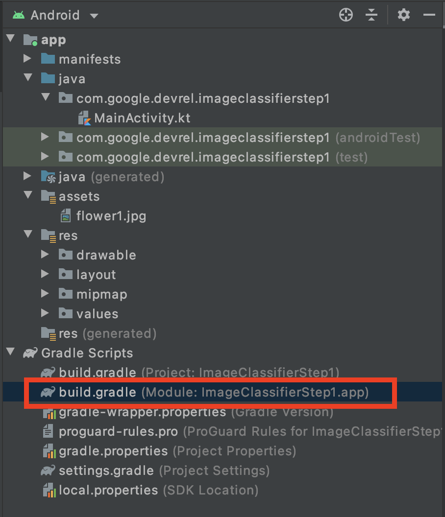Viewport: 445px width, 517px height.
Task: Collapse all nodes using the collapse icon
Action: point(371,15)
